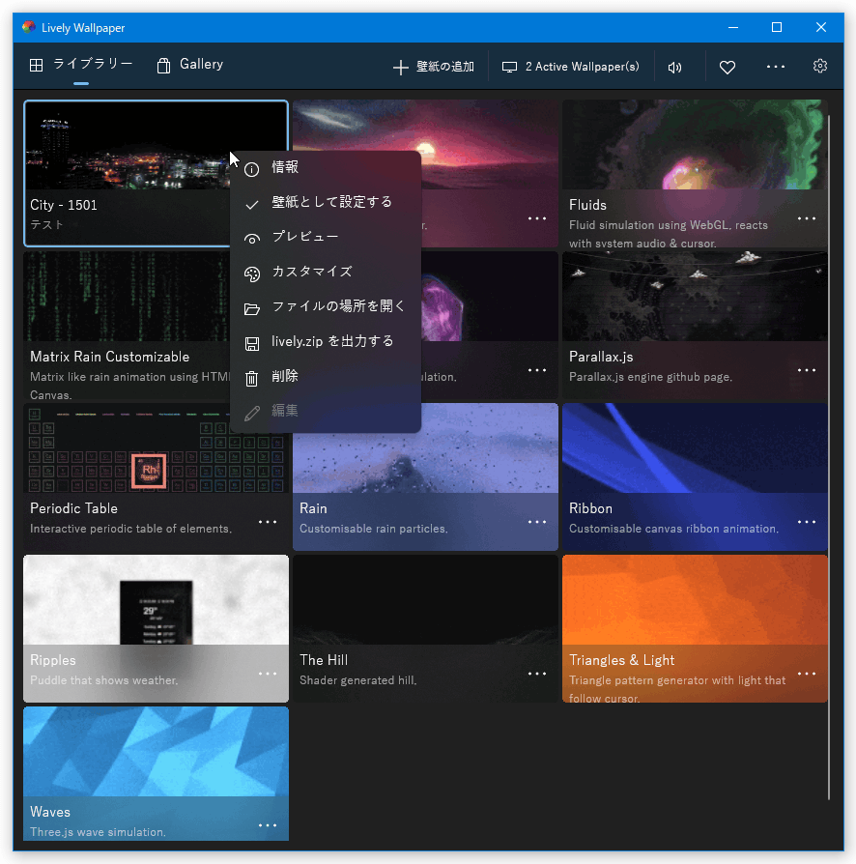Switch to the Gallery tab

[190, 65]
